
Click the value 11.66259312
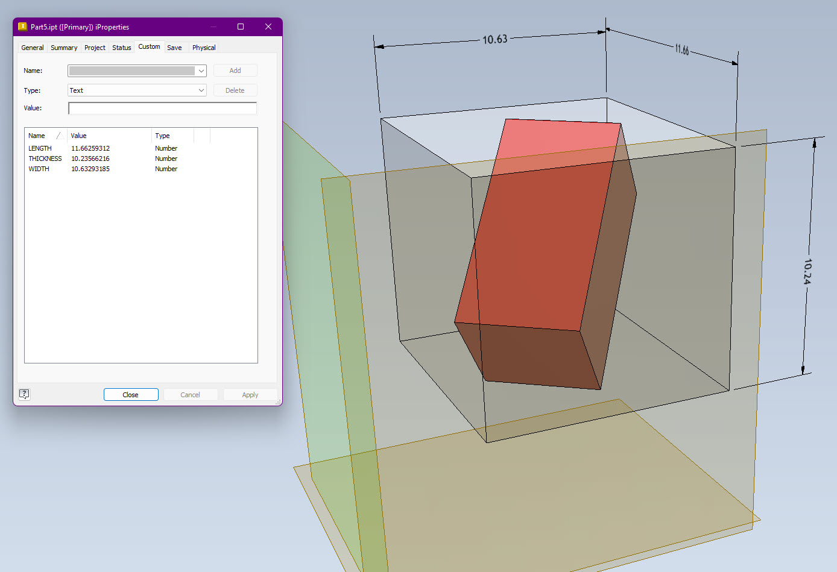90,148
